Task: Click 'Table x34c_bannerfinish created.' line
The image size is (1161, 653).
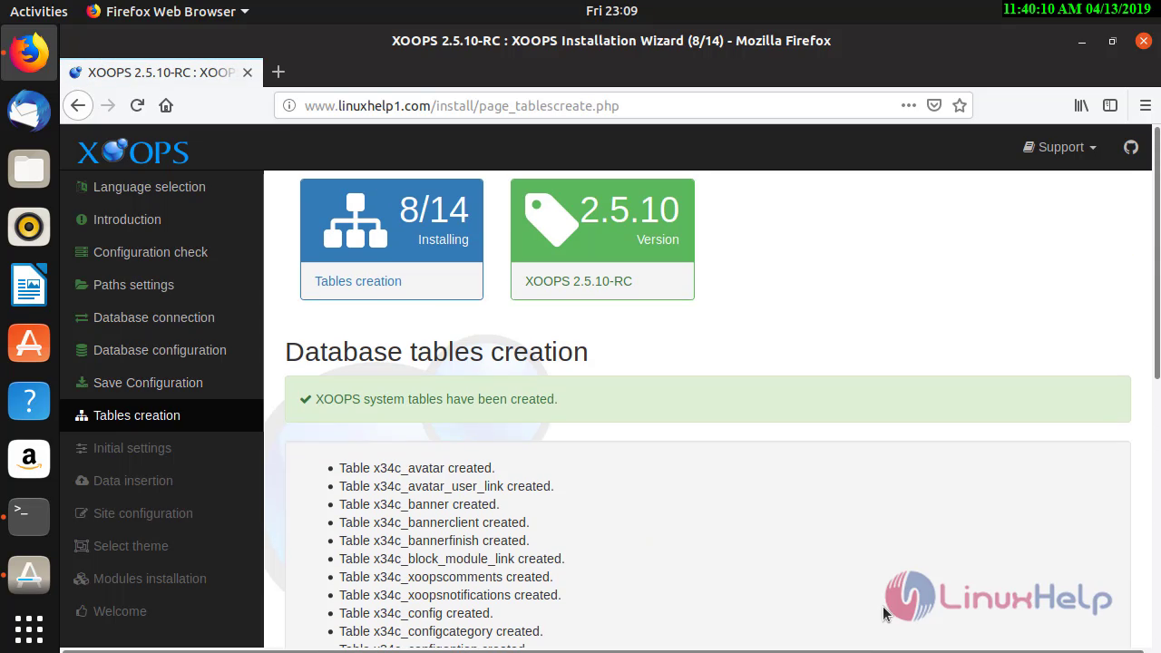Action: click(434, 541)
